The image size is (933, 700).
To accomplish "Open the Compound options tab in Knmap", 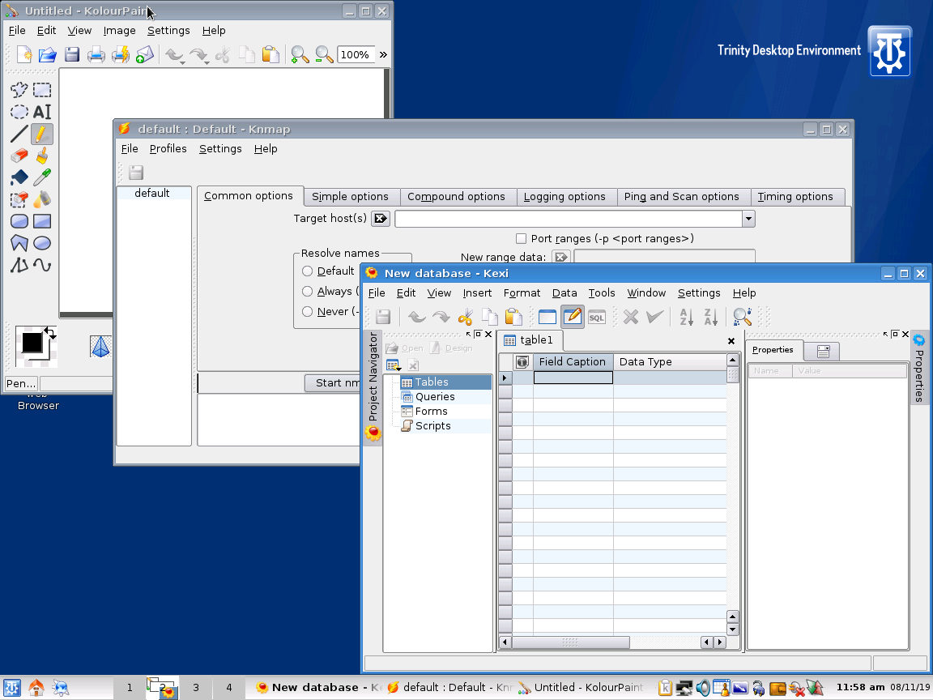I will 456,196.
